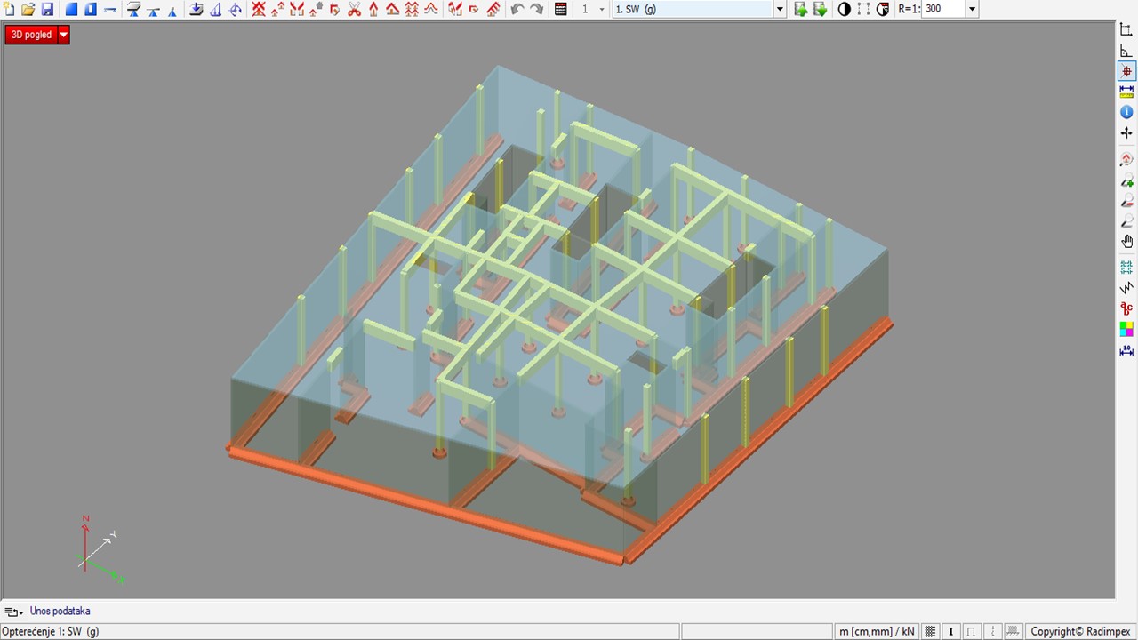Toggle the black-white contrast display icon
Image resolution: width=1138 pixels, height=640 pixels.
click(844, 9)
